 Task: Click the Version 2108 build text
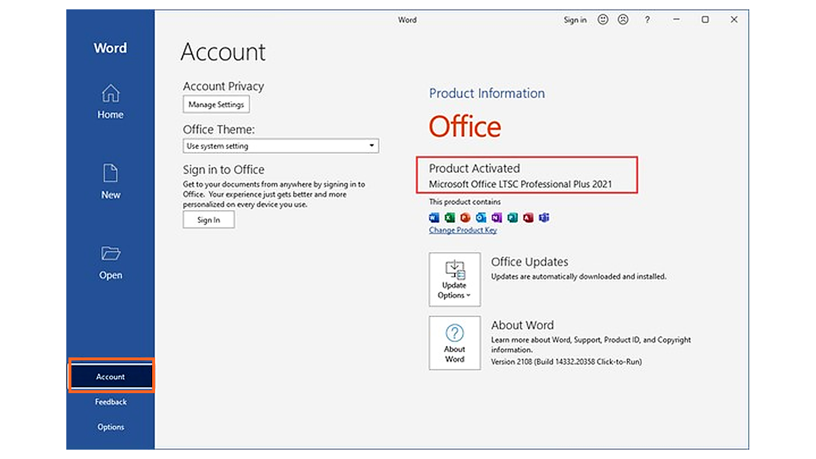[567, 362]
